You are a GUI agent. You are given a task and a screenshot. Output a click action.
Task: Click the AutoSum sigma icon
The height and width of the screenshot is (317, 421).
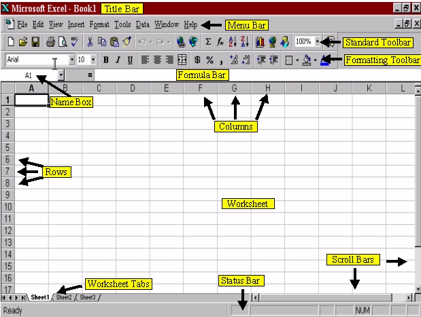coord(208,42)
